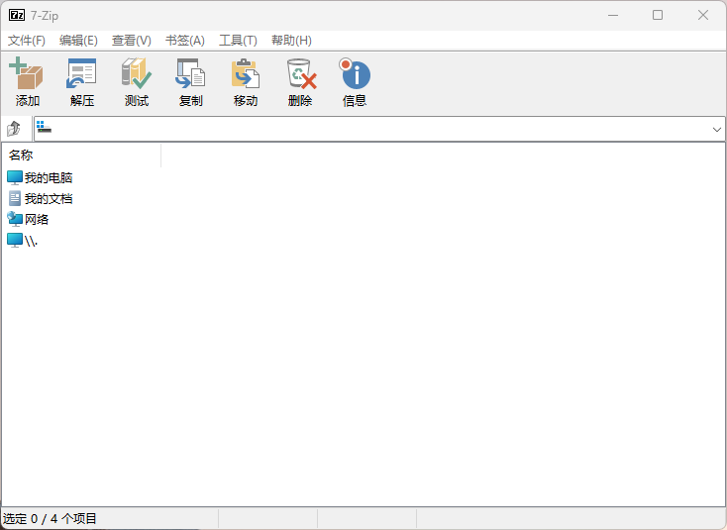Expand the address bar dropdown arrow

pyautogui.click(x=717, y=130)
